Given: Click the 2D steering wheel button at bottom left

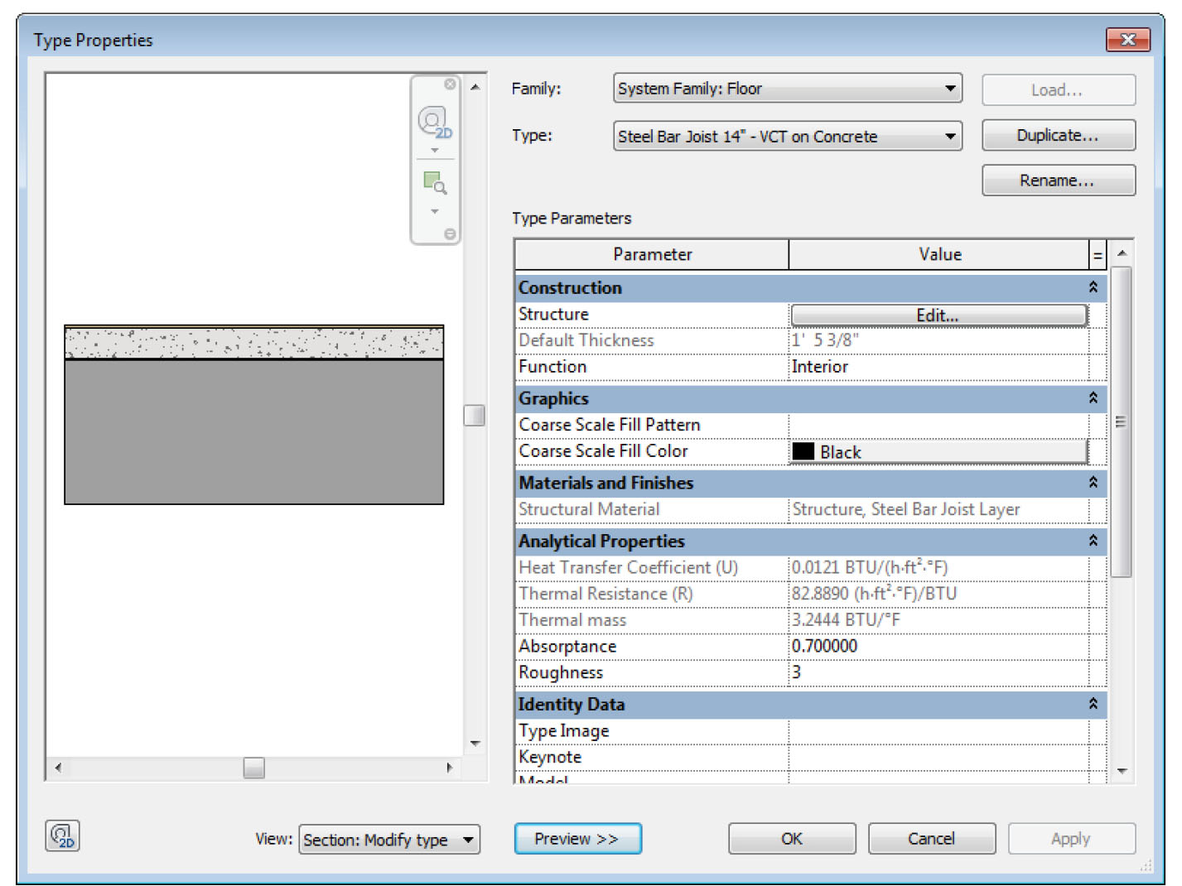Looking at the screenshot, I should 62,836.
